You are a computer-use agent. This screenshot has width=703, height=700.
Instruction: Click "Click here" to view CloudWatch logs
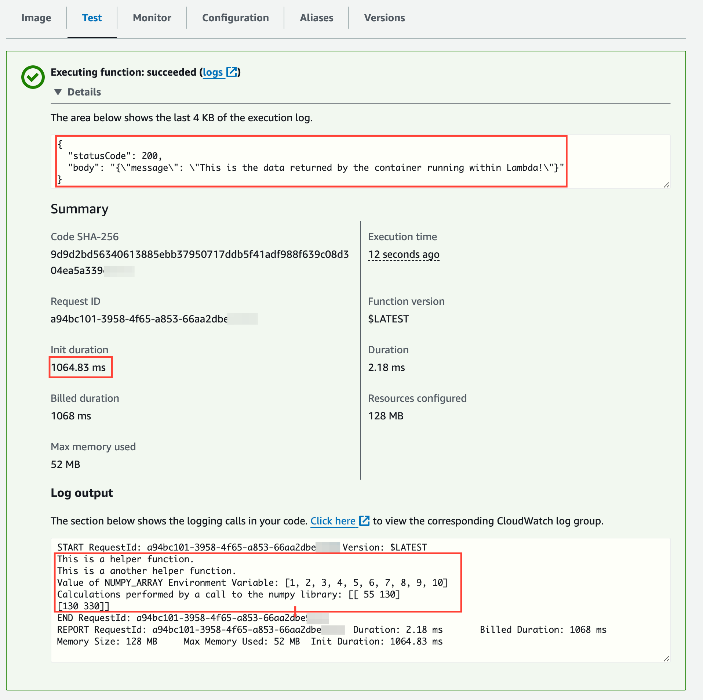tap(333, 521)
